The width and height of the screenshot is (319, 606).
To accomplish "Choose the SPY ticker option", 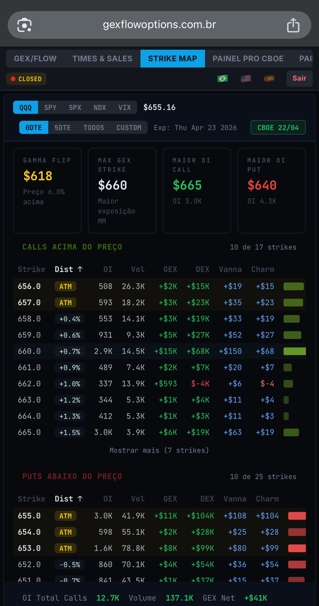I will [x=50, y=108].
